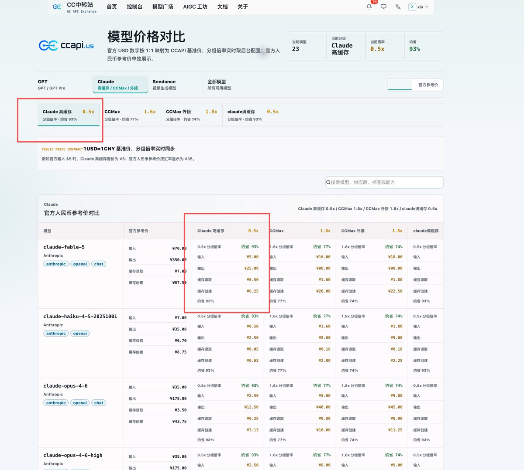Click the openai tag under claude-haiku-4-5-20251001
Image resolution: width=524 pixels, height=470 pixels.
80,333
